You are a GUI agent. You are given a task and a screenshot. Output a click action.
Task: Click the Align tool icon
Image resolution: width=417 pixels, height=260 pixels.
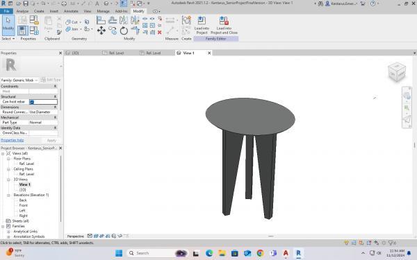point(101,20)
